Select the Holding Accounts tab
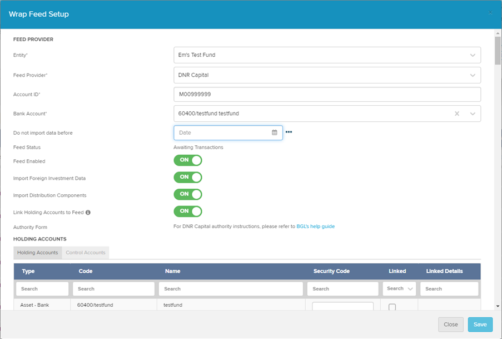The image size is (502, 339). (38, 253)
